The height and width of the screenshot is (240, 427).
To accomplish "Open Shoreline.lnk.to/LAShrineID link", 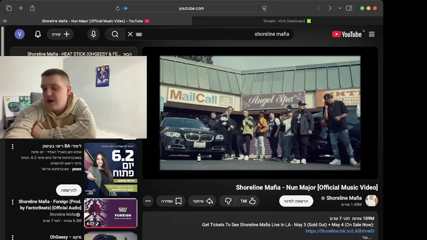I will pos(340,231).
